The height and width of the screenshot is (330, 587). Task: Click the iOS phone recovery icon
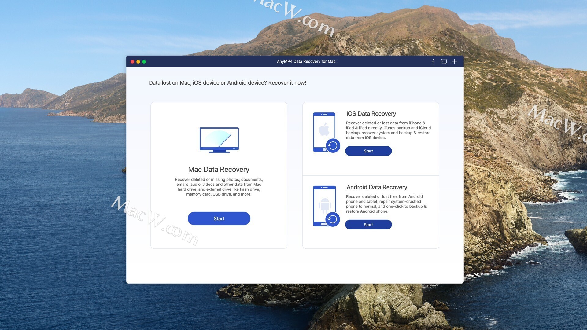tap(326, 132)
